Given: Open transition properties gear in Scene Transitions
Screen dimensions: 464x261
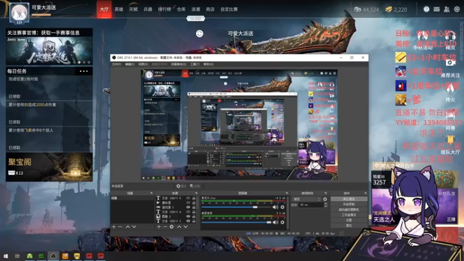Looking at the screenshot, I should tap(325, 199).
